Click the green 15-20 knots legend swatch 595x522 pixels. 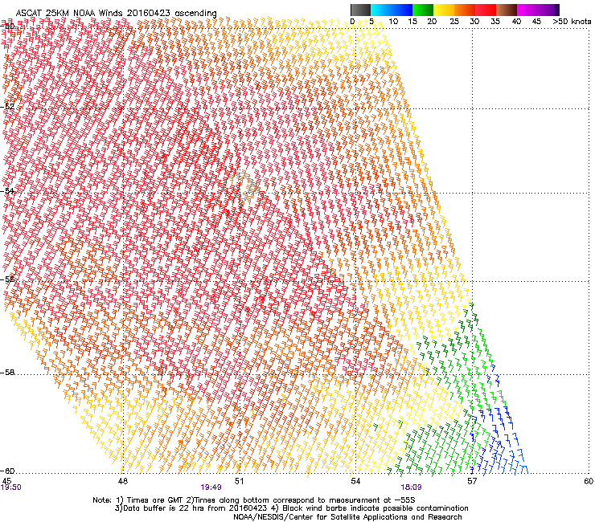click(423, 10)
